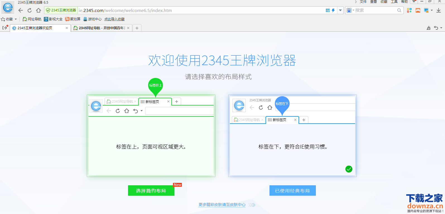Click the 选择简约布局 button
This screenshot has width=445, height=214.
(x=151, y=191)
